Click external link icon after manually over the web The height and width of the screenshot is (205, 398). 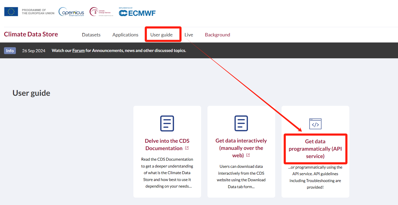pyautogui.click(x=248, y=155)
